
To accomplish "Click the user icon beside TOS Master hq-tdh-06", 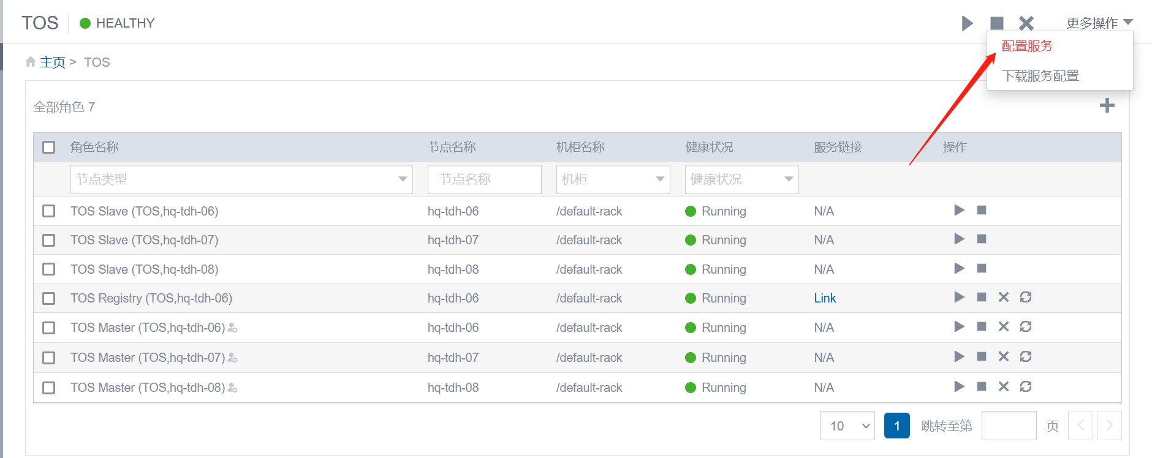I will [x=232, y=328].
